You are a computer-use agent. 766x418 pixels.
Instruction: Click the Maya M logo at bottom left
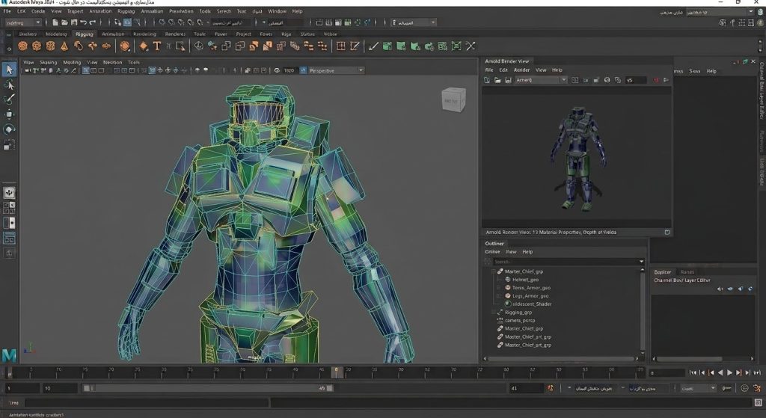[9, 355]
